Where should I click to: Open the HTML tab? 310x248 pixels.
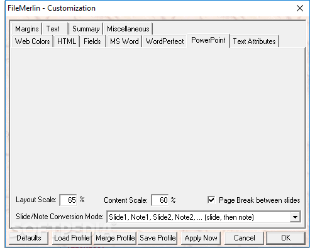[x=67, y=41]
